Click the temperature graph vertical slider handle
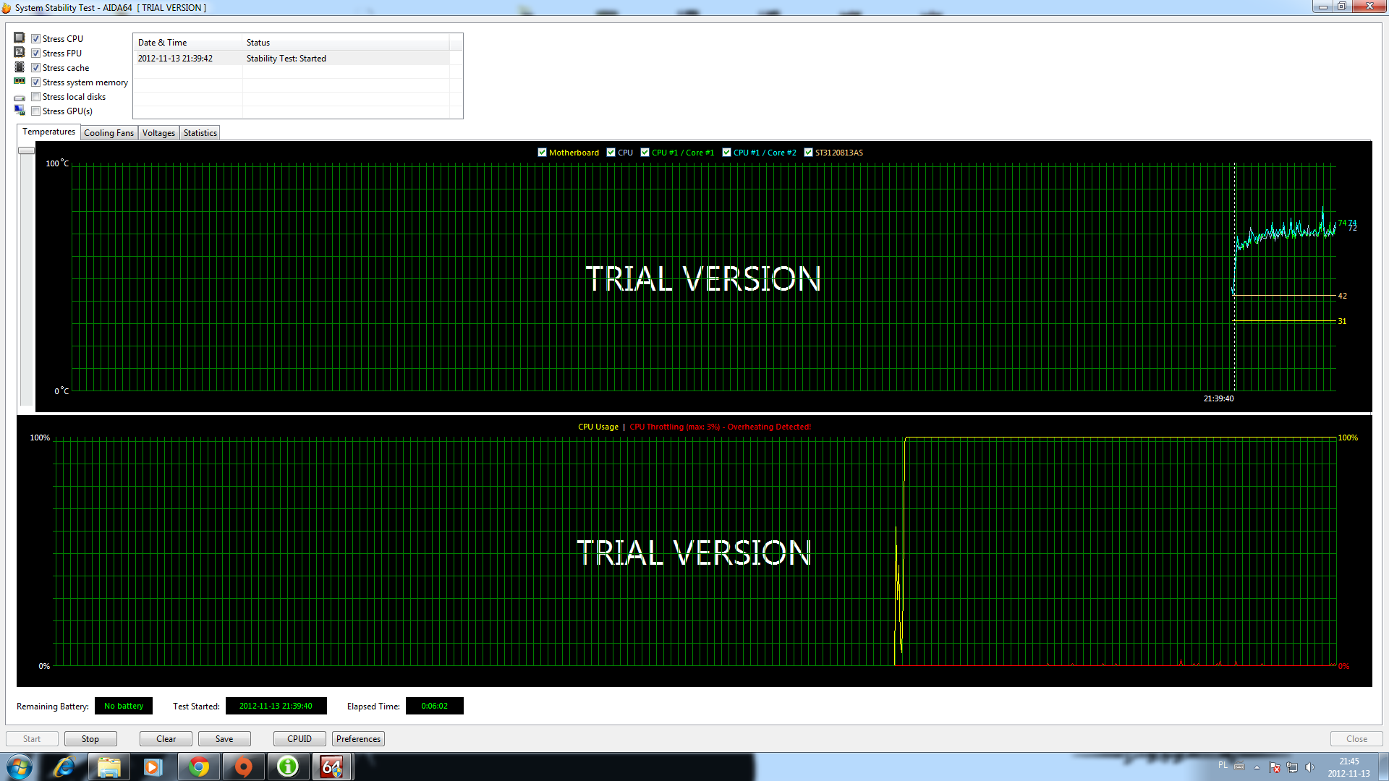Viewport: 1389px width, 781px height. point(26,150)
